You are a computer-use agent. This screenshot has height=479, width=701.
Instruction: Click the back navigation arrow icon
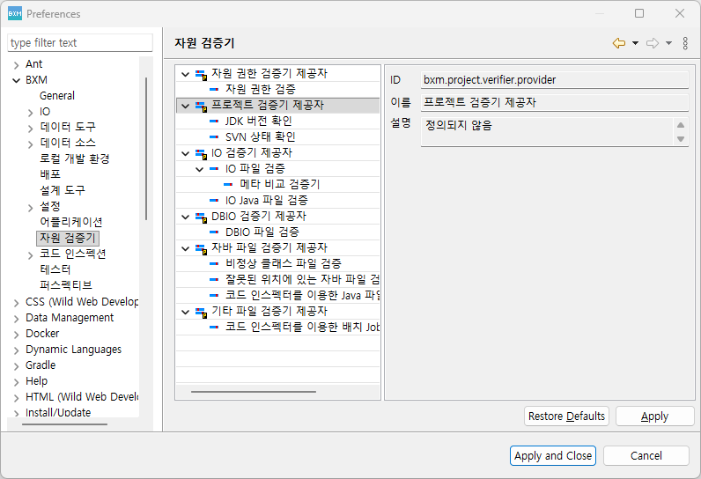(x=619, y=43)
